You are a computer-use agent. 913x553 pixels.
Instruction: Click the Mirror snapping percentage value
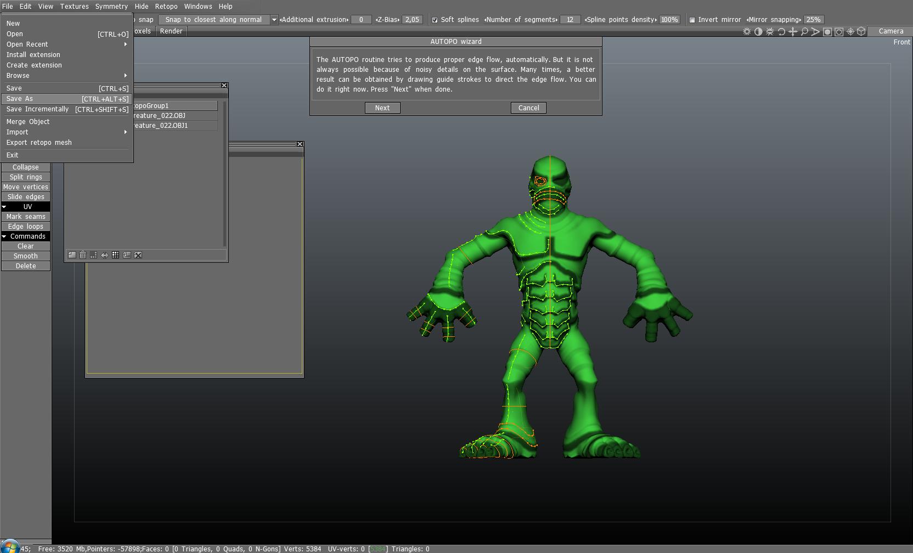pyautogui.click(x=813, y=20)
